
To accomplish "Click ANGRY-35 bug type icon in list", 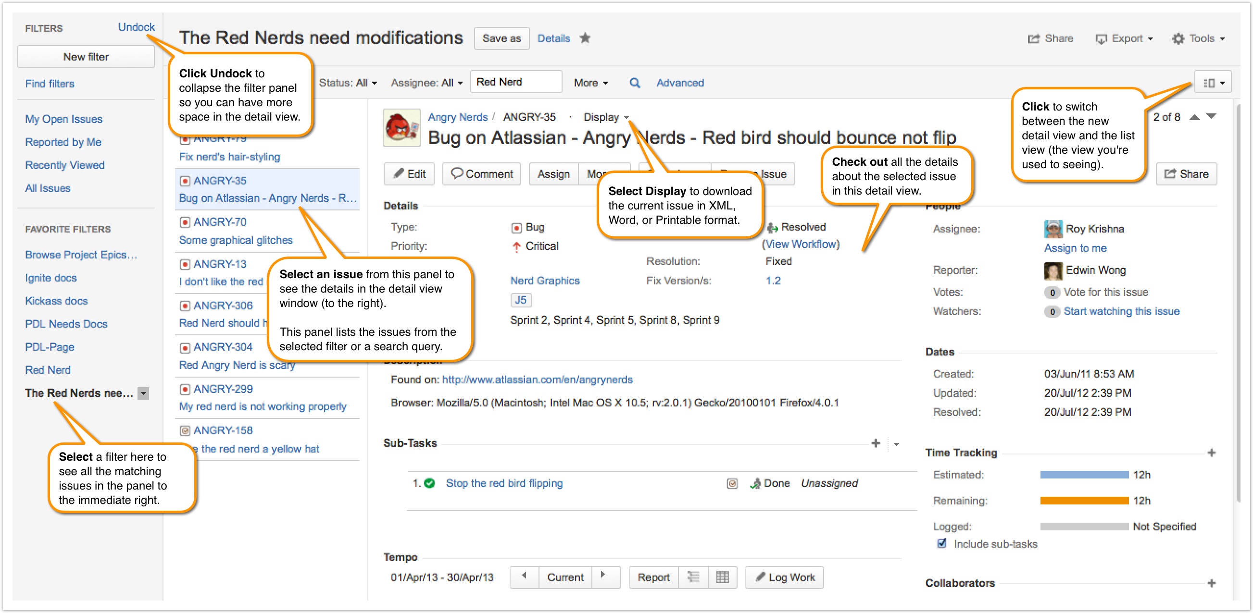I will pos(185,181).
